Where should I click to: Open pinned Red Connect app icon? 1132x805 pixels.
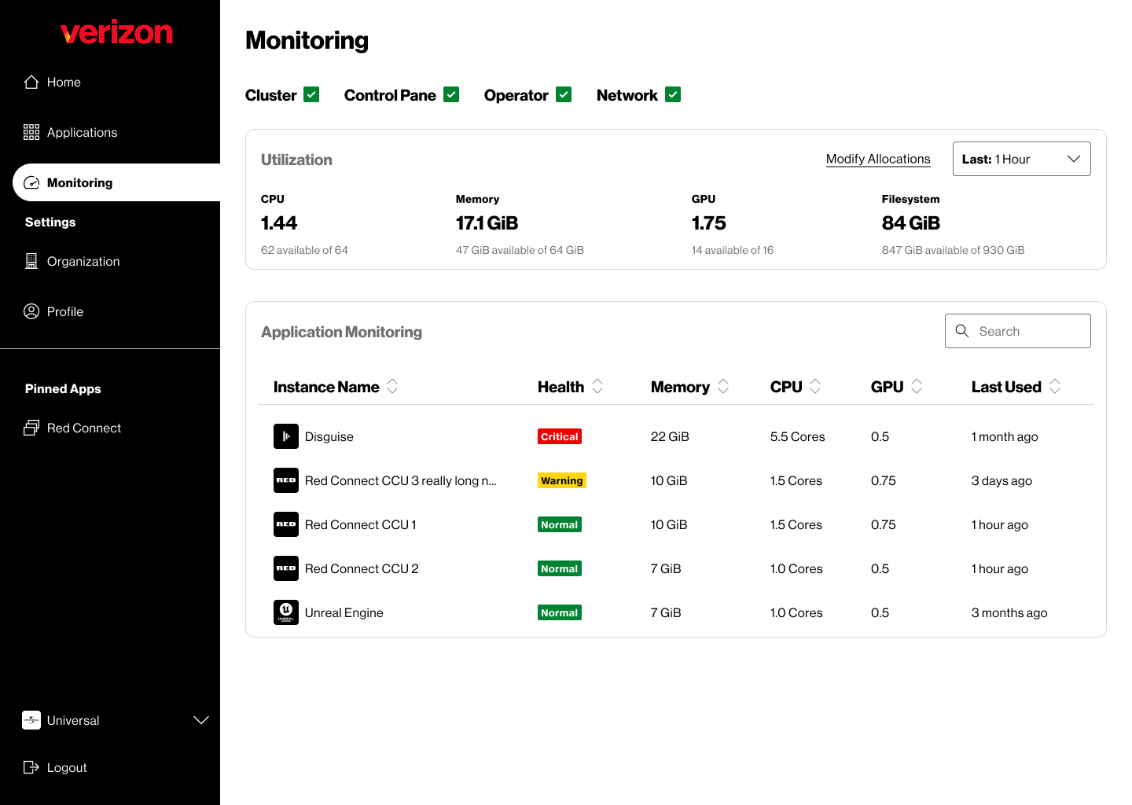click(x=31, y=428)
